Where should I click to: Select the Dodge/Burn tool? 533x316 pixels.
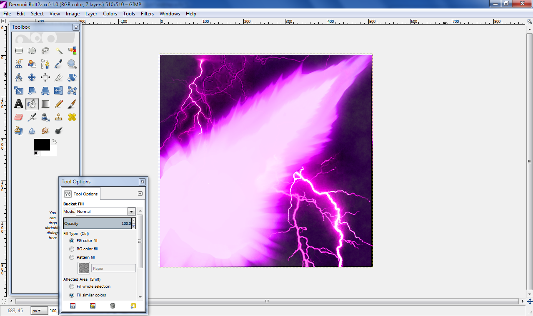tap(59, 131)
